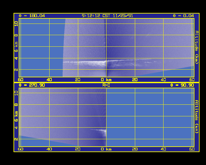The width and height of the screenshot is (206, 165).
Task: Click the 6 km altitude label in the top panel
Action: click(x=16, y=47)
